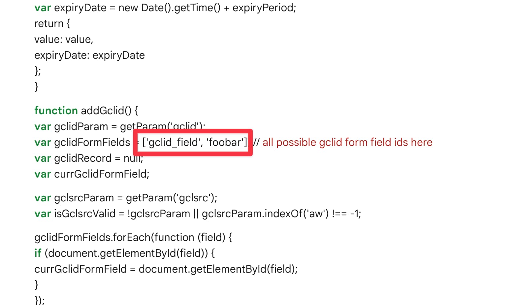Click the red comment about gclid form field ids
The image size is (512, 305).
pyautogui.click(x=343, y=142)
